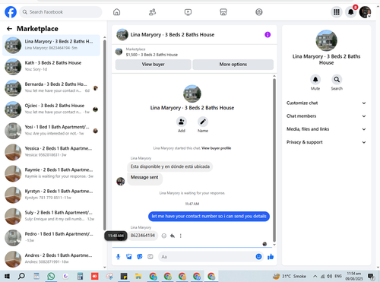The width and height of the screenshot is (380, 282).
Task: Click the conversation list scrollbar
Action: pos(105,135)
